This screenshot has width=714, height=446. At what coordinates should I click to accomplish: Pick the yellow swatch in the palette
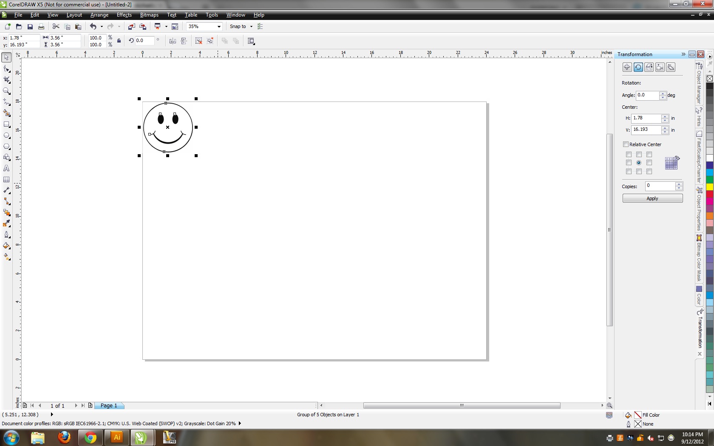710,187
